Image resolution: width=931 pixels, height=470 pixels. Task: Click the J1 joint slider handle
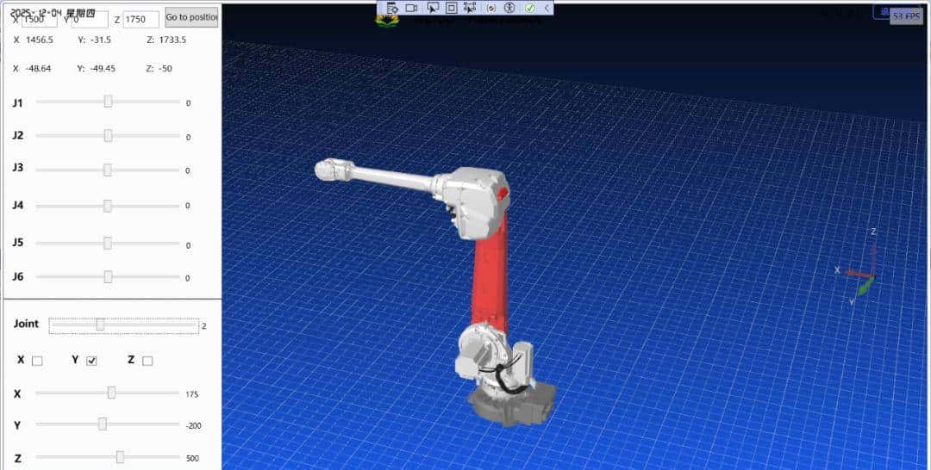pos(108,102)
